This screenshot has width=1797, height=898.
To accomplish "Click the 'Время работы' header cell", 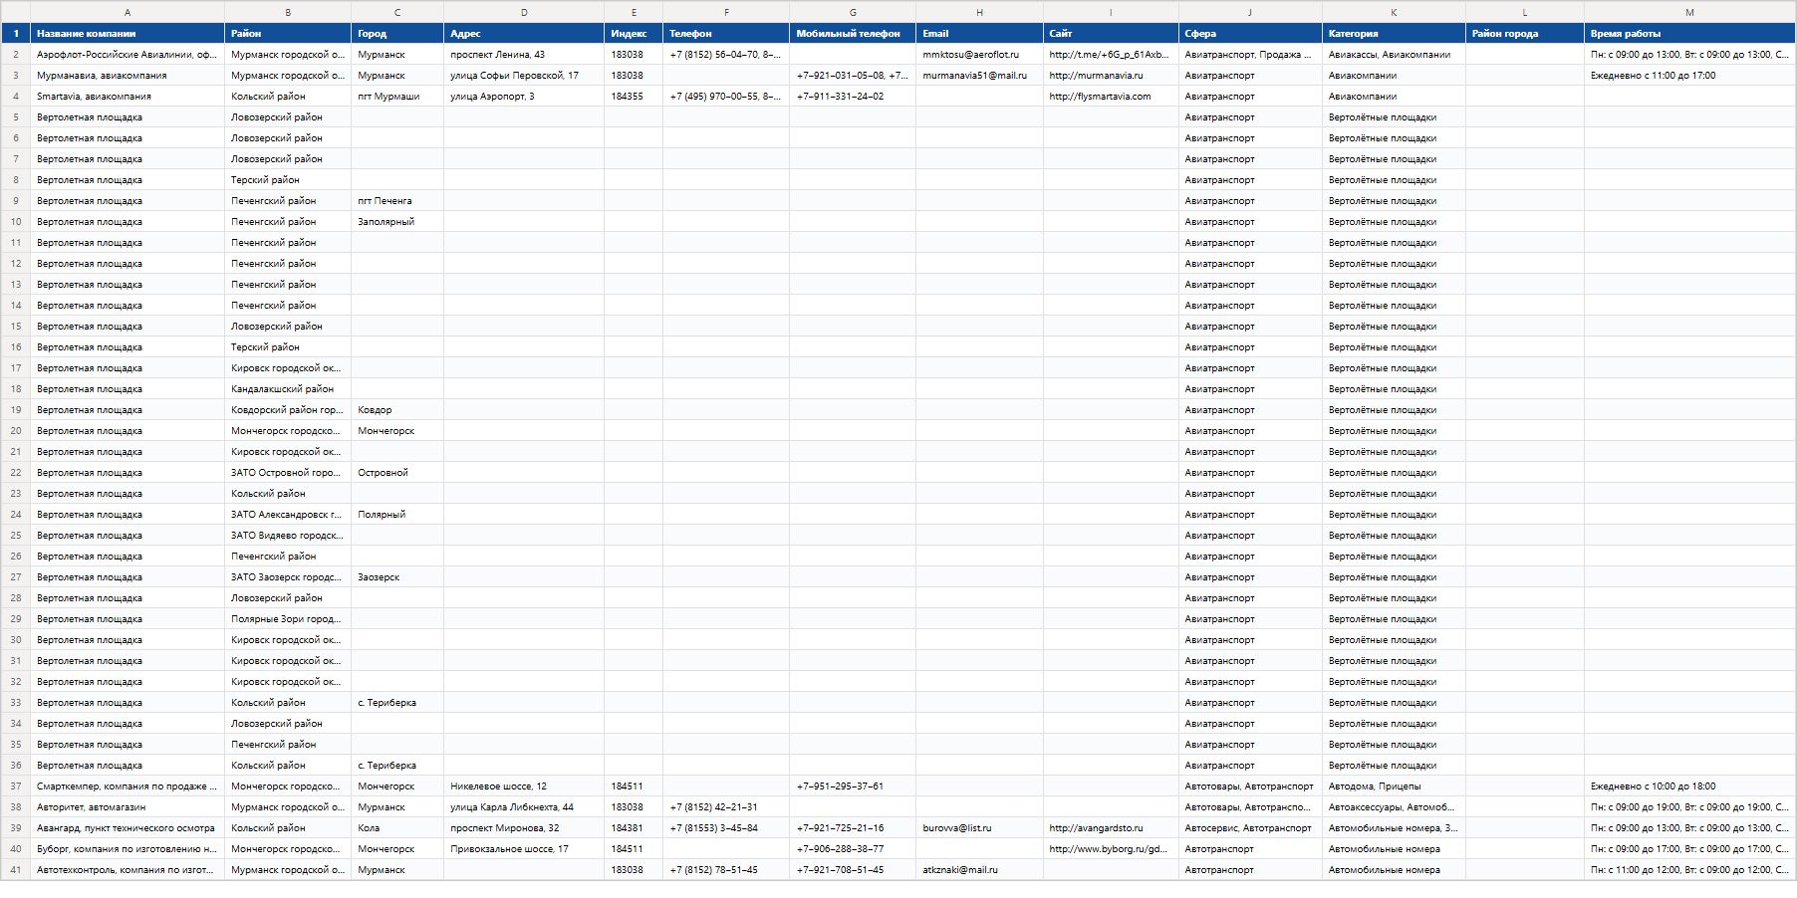I will [1689, 33].
